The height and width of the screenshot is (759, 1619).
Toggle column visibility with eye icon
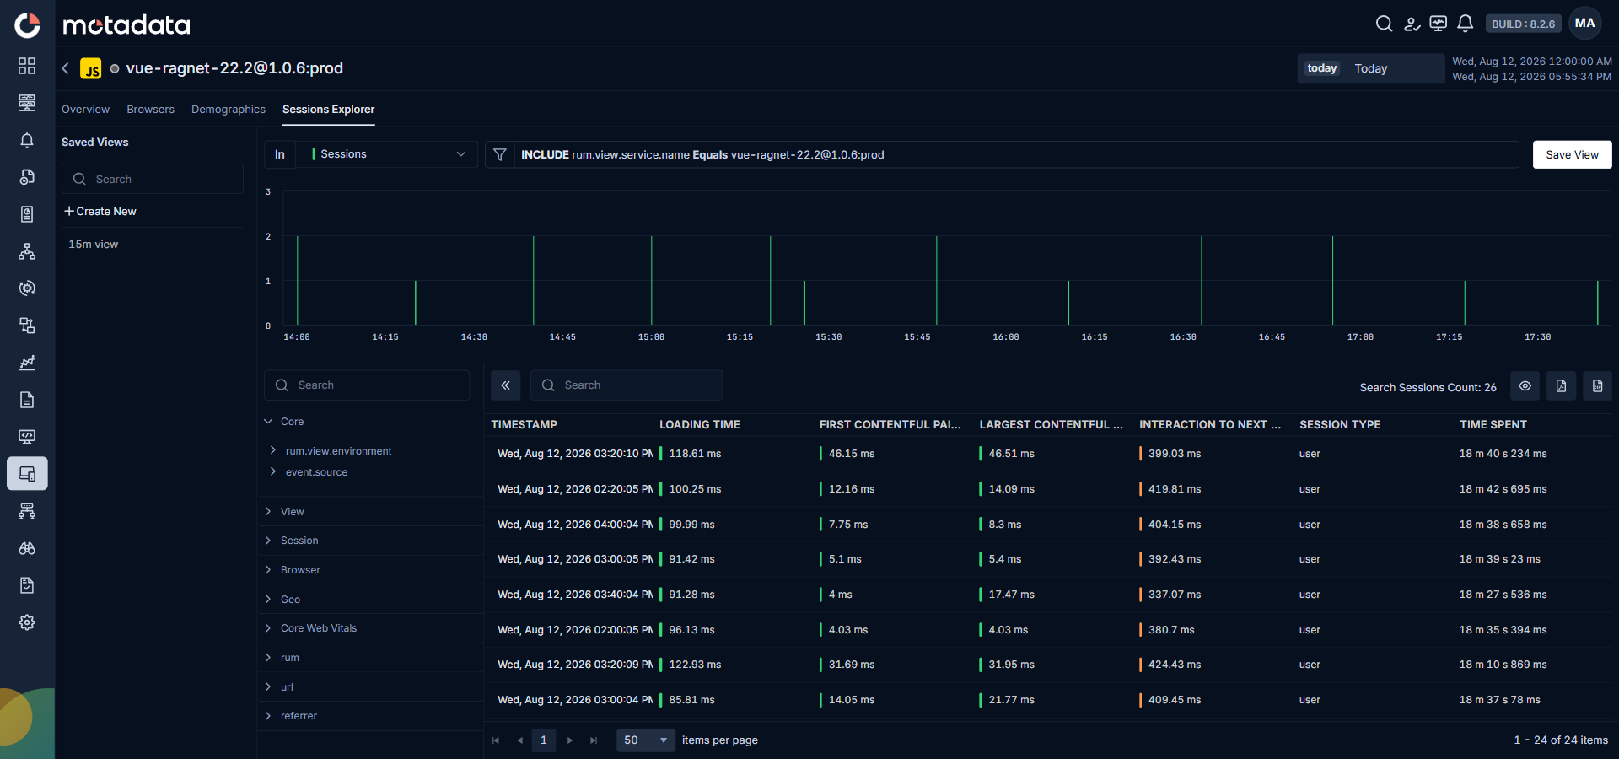(1525, 386)
